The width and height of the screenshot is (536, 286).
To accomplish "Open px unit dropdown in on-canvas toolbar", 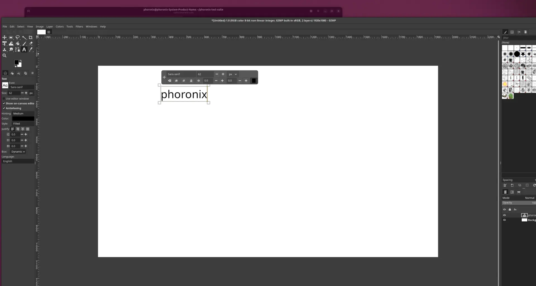I will [x=233, y=74].
